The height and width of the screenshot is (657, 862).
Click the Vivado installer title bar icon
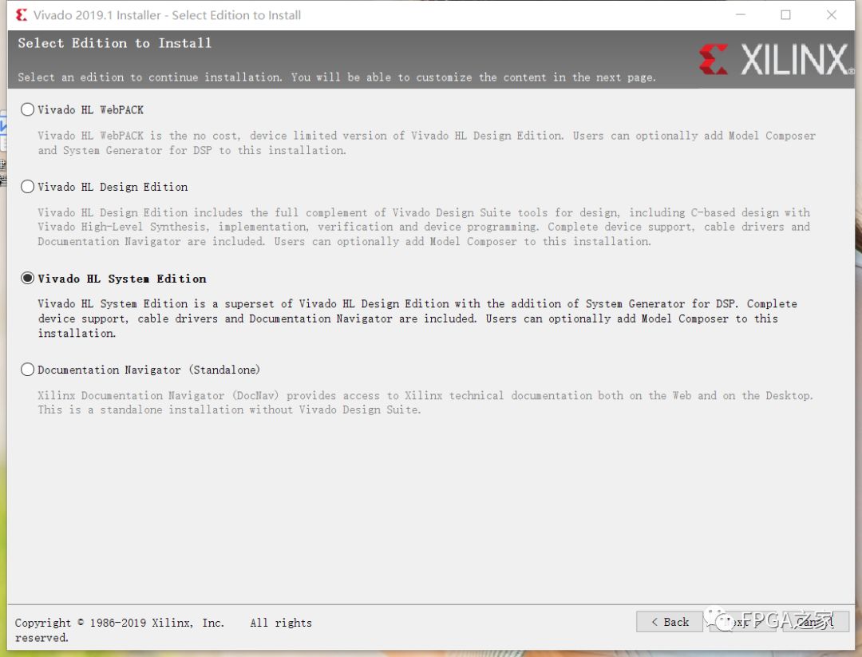[x=22, y=15]
